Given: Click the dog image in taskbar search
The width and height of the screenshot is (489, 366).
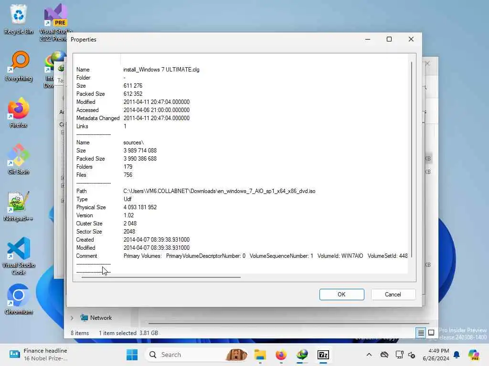Looking at the screenshot, I should click(x=236, y=355).
